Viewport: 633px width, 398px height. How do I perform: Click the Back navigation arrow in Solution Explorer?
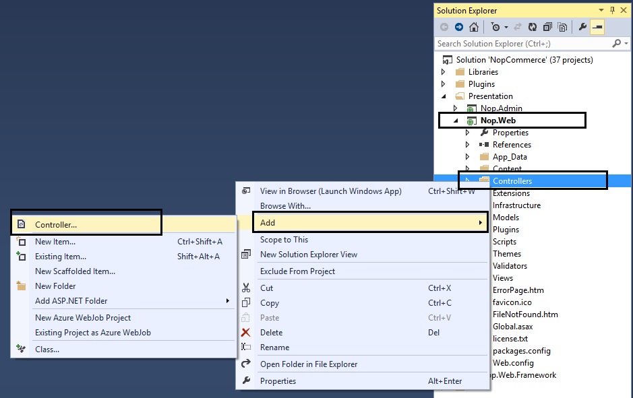pos(444,27)
